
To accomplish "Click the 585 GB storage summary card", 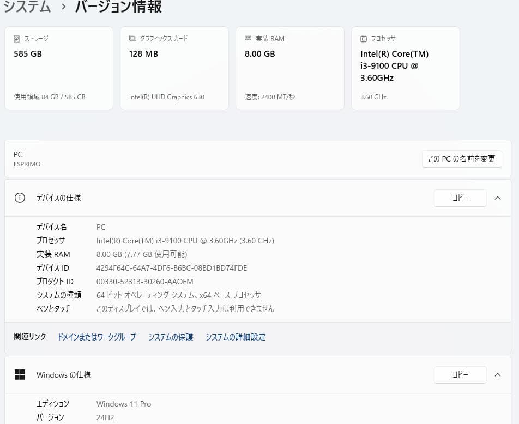I will pos(58,68).
